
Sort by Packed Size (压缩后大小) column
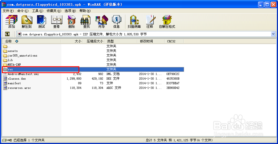94,41
